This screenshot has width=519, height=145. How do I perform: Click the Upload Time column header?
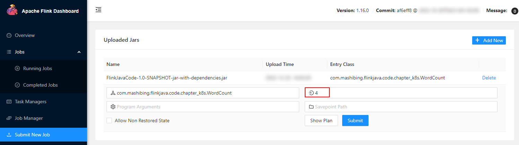pyautogui.click(x=280, y=64)
